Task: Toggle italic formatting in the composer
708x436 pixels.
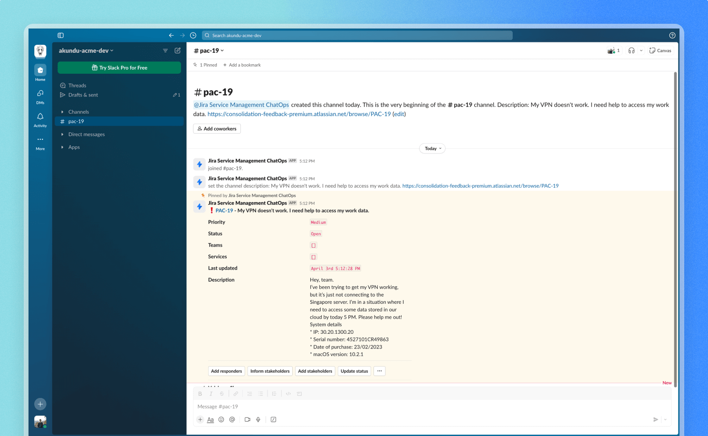Action: 211,393
